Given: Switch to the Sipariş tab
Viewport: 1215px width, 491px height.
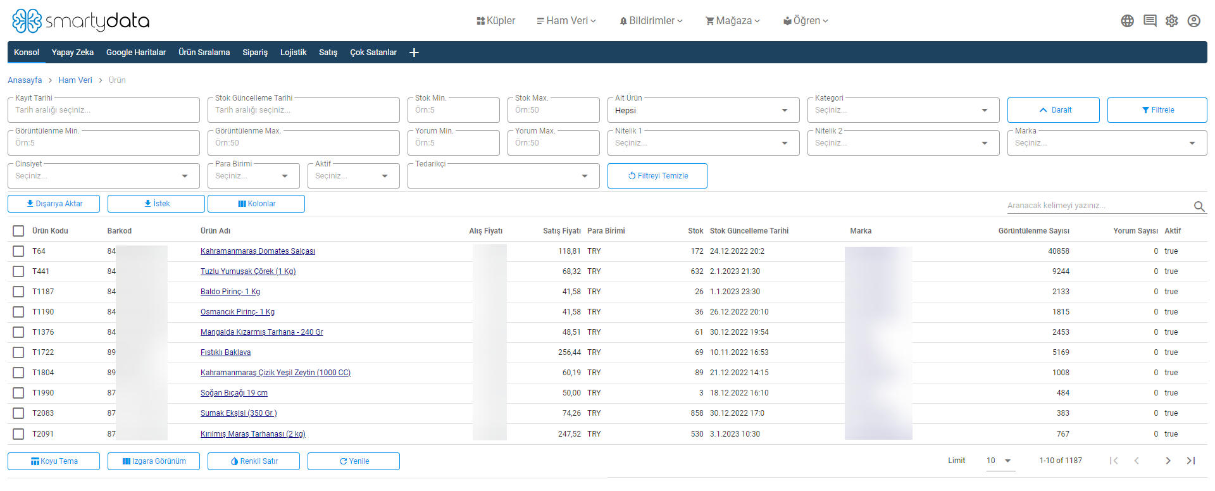Looking at the screenshot, I should click(x=255, y=53).
